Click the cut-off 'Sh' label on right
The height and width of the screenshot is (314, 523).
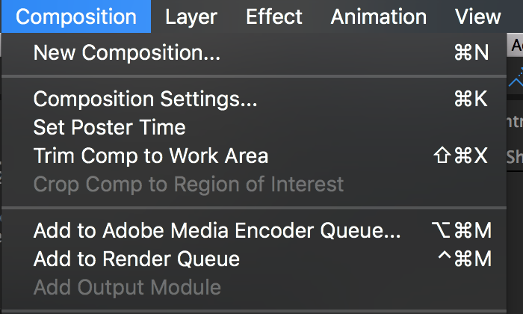[515, 156]
